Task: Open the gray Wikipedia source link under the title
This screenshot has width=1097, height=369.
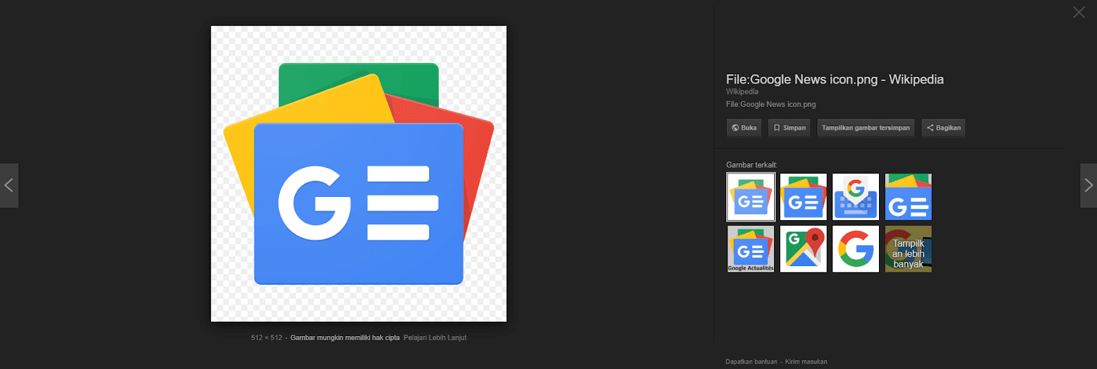Action: 742,92
